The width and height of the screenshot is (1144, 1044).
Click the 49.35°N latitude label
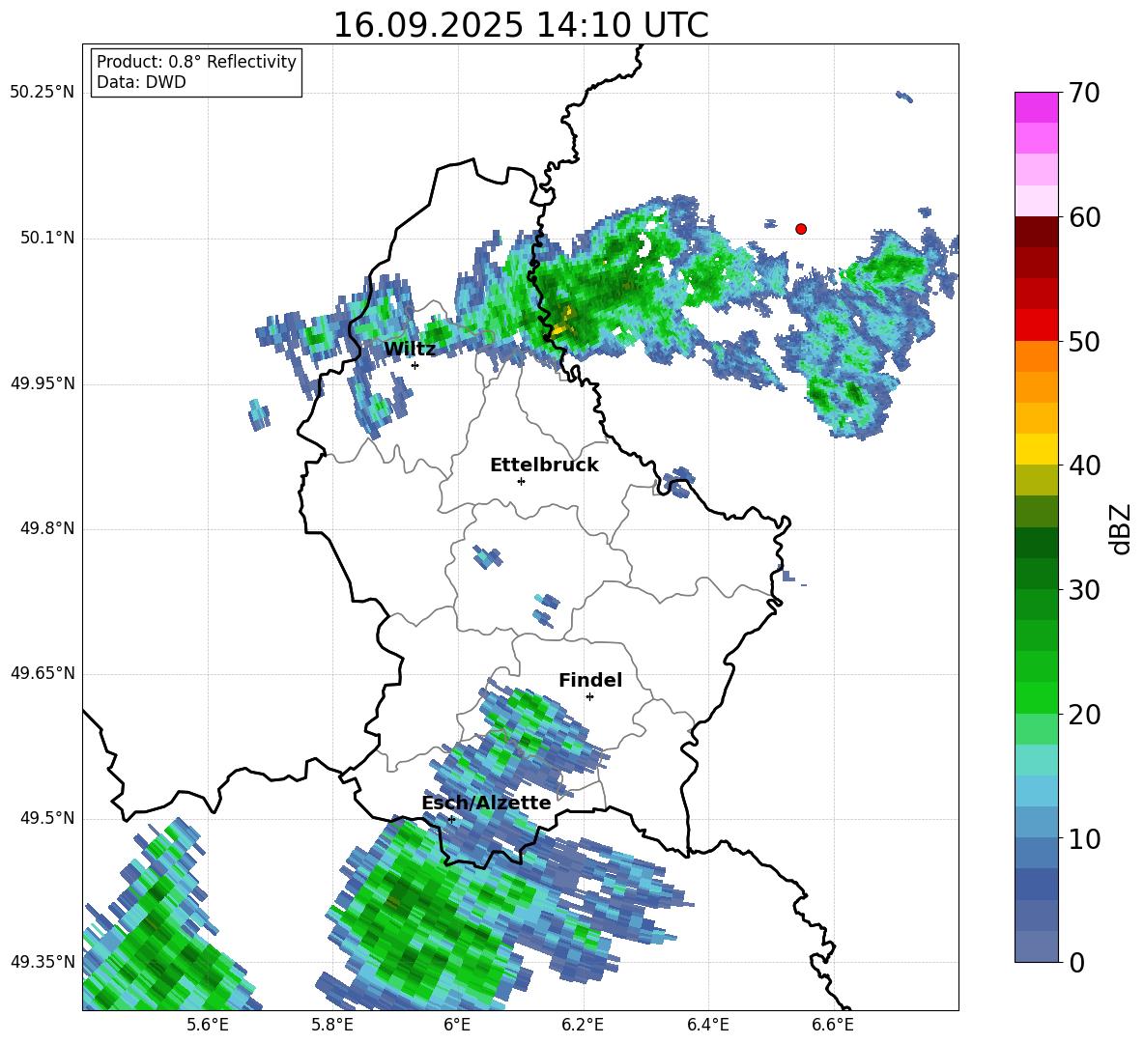coord(43,962)
